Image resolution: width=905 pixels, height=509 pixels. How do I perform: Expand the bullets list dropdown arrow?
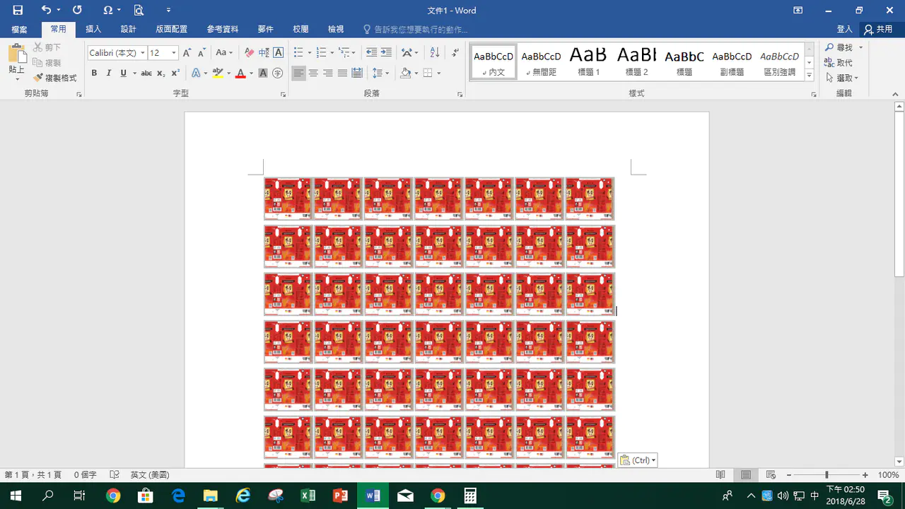(x=310, y=53)
